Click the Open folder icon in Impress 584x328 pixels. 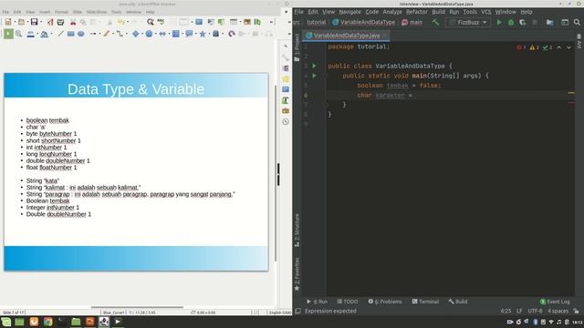21,22
